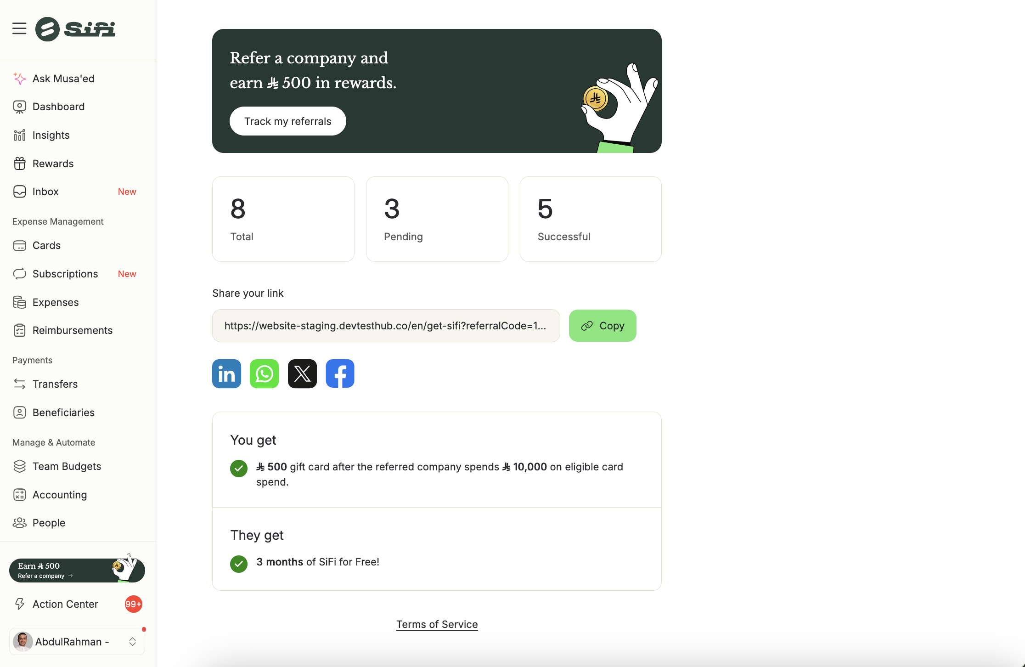Screen dimensions: 1025x667
Task: Navigate to Cards page
Action: tap(46, 245)
